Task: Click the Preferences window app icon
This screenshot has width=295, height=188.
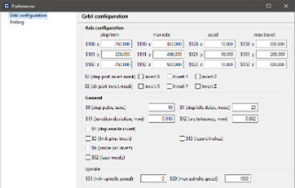Action: [x=7, y=6]
